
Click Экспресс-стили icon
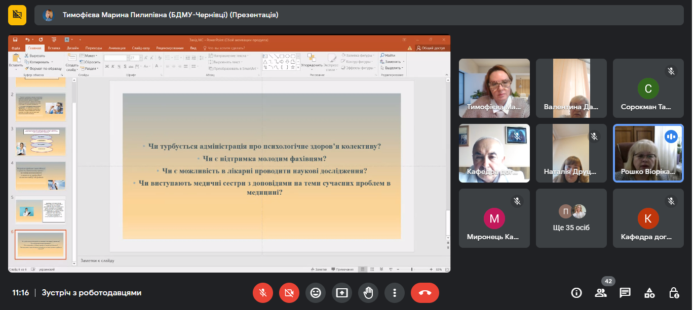pyautogui.click(x=331, y=58)
